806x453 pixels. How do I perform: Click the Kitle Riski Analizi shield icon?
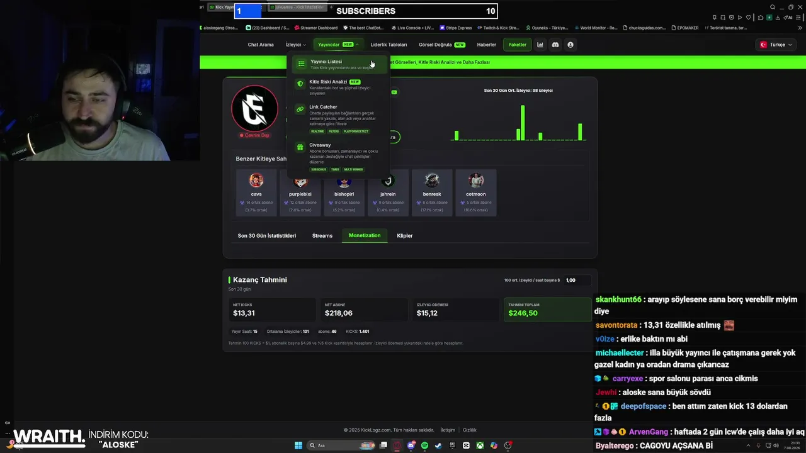pos(300,84)
